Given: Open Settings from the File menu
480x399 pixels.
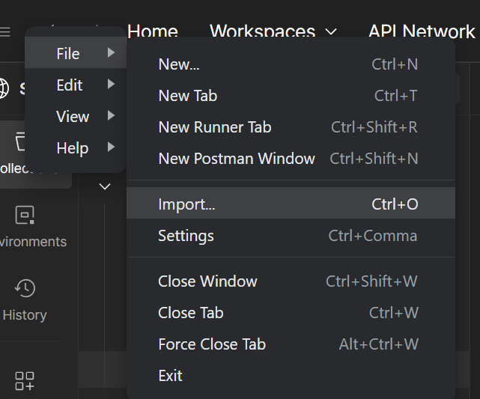Looking at the screenshot, I should [291, 236].
